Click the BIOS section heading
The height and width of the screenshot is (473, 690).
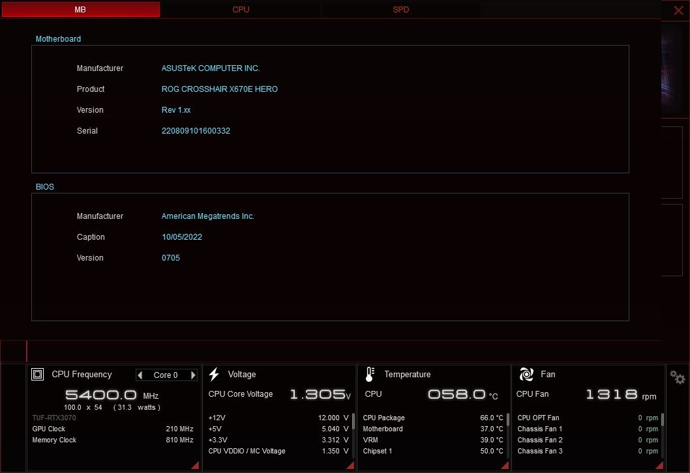(45, 187)
